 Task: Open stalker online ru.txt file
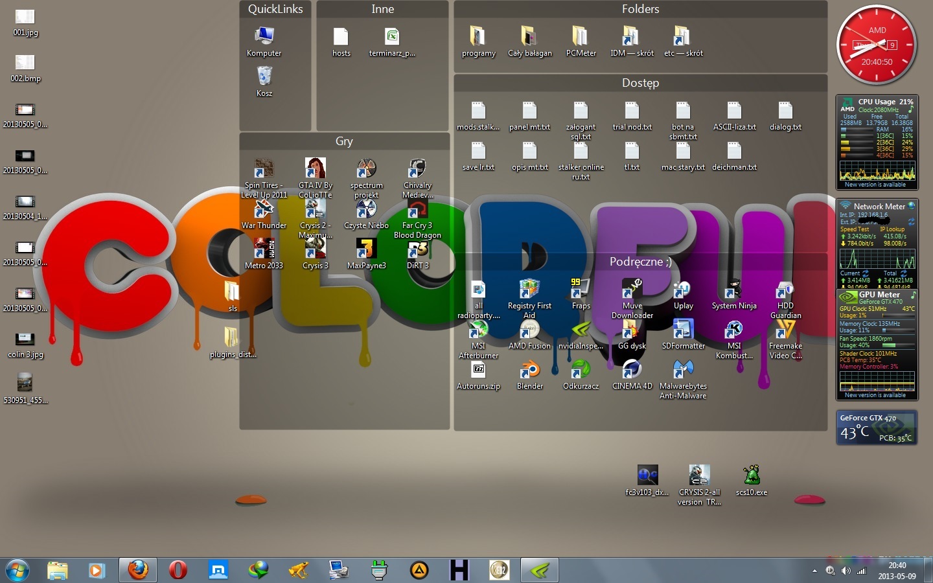[581, 161]
